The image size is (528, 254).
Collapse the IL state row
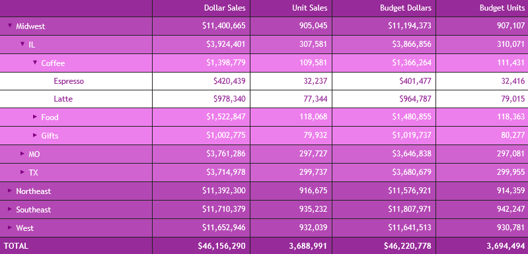click(22, 44)
